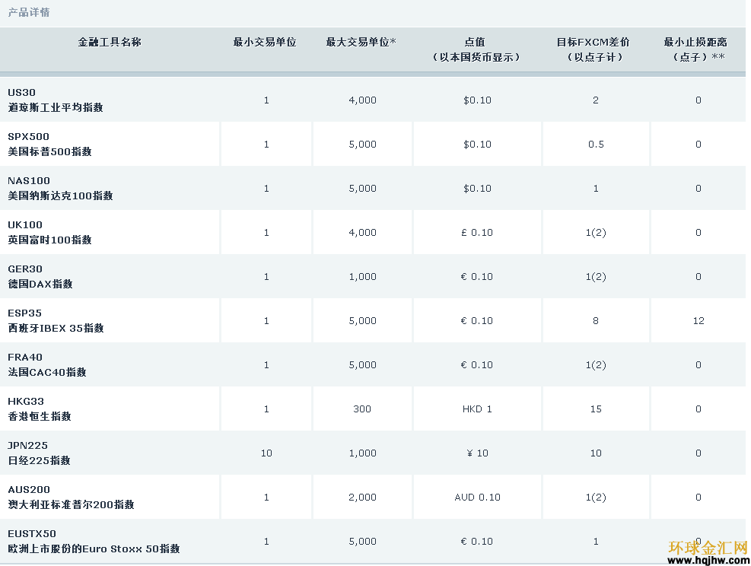
Task: Click the US30 pip value $0.10
Action: tap(477, 100)
